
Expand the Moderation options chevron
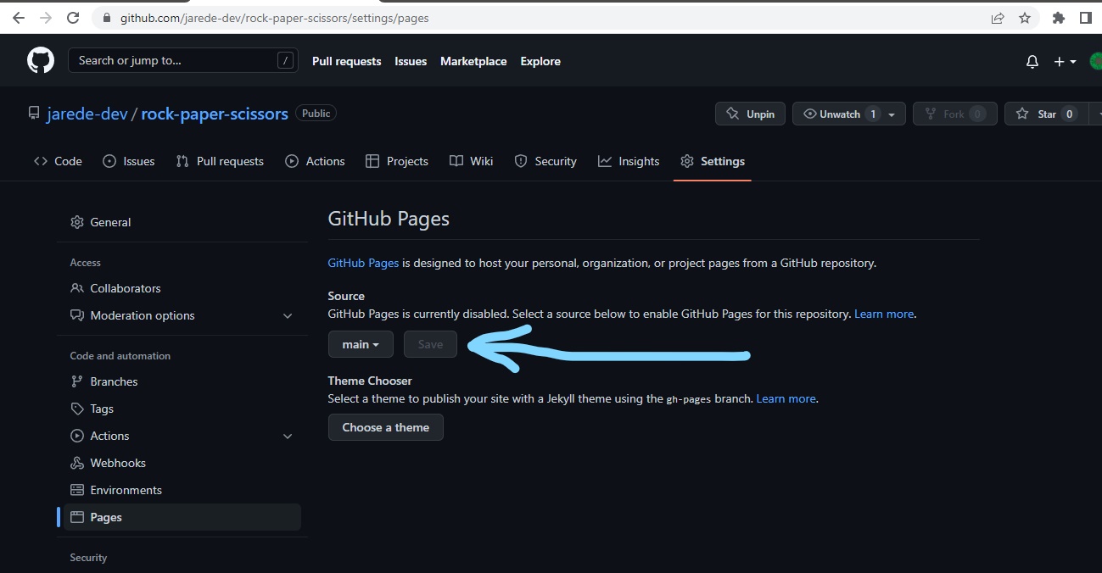[288, 315]
